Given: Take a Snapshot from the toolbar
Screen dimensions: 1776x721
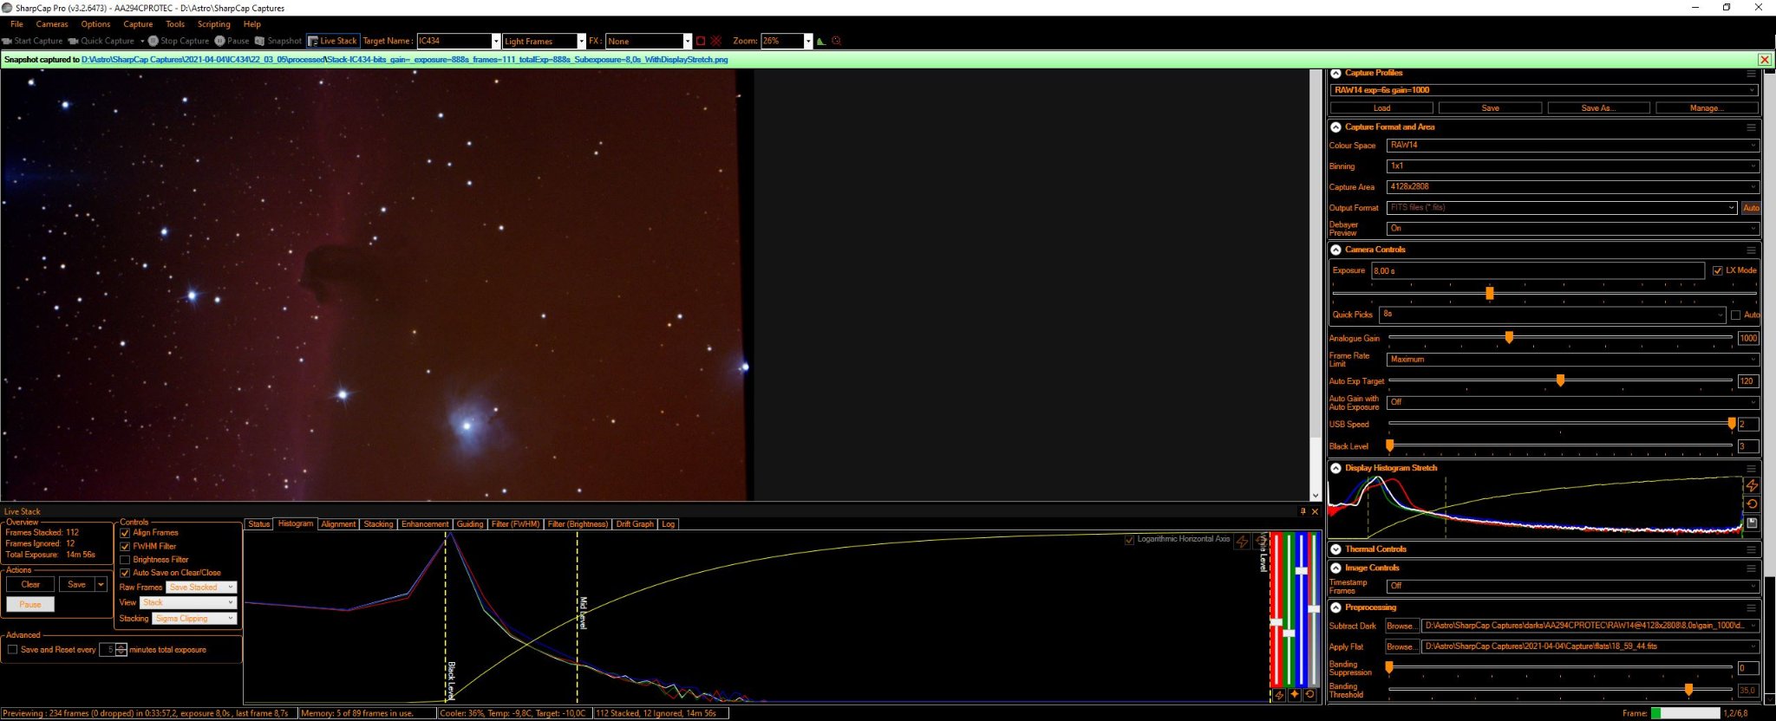Looking at the screenshot, I should coord(277,41).
